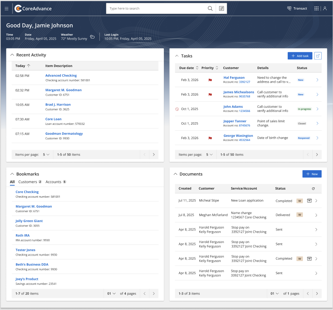The height and width of the screenshot is (310, 333).
Task: Collapse the Tasks panel
Action: coord(177,56)
